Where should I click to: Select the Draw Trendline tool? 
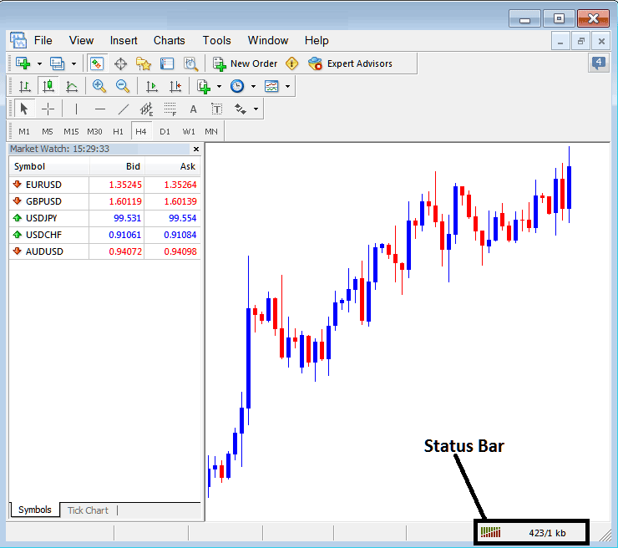point(123,109)
